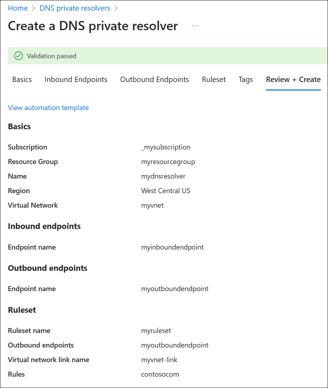Open the Inbound Endpoints tab
Viewport: 328px width, 388px height.
(76, 80)
